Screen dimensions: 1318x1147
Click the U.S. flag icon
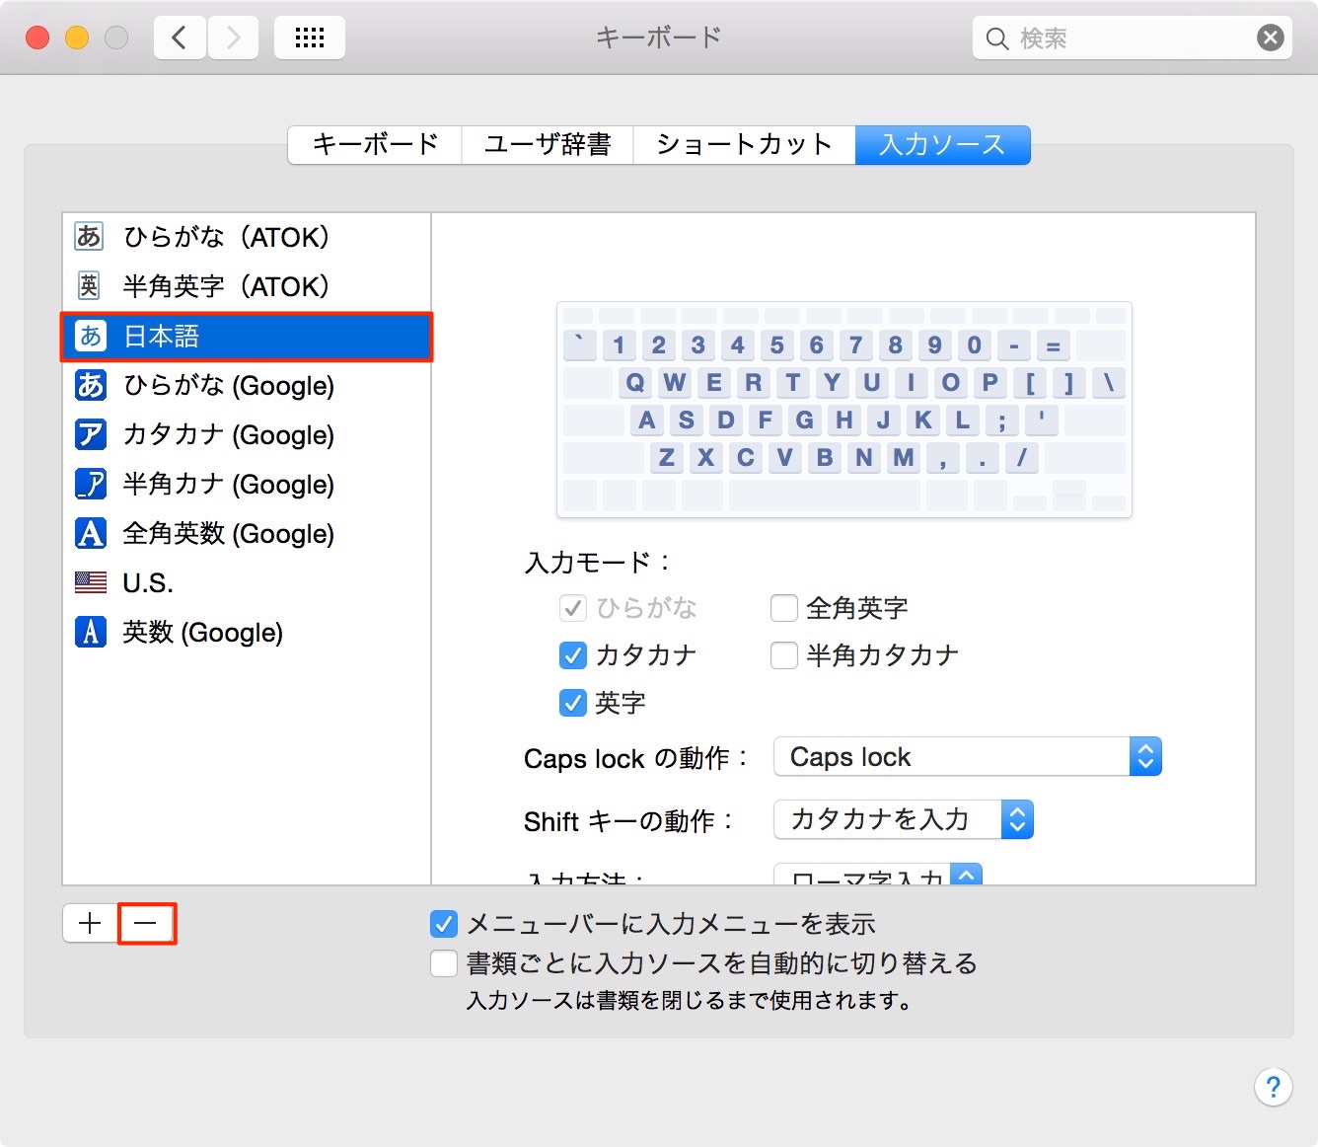click(91, 582)
